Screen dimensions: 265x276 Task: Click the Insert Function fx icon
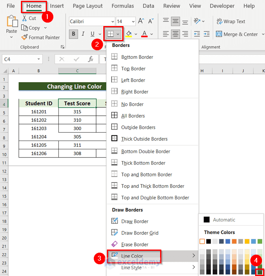(x=90, y=59)
